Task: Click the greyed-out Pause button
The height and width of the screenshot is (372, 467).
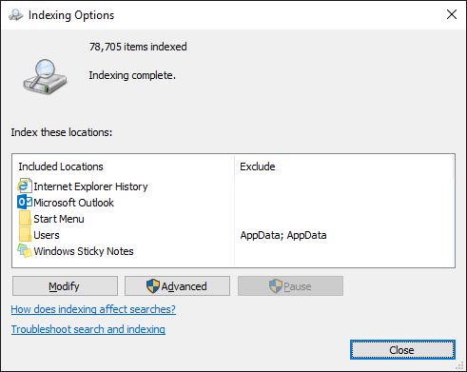Action: point(290,286)
